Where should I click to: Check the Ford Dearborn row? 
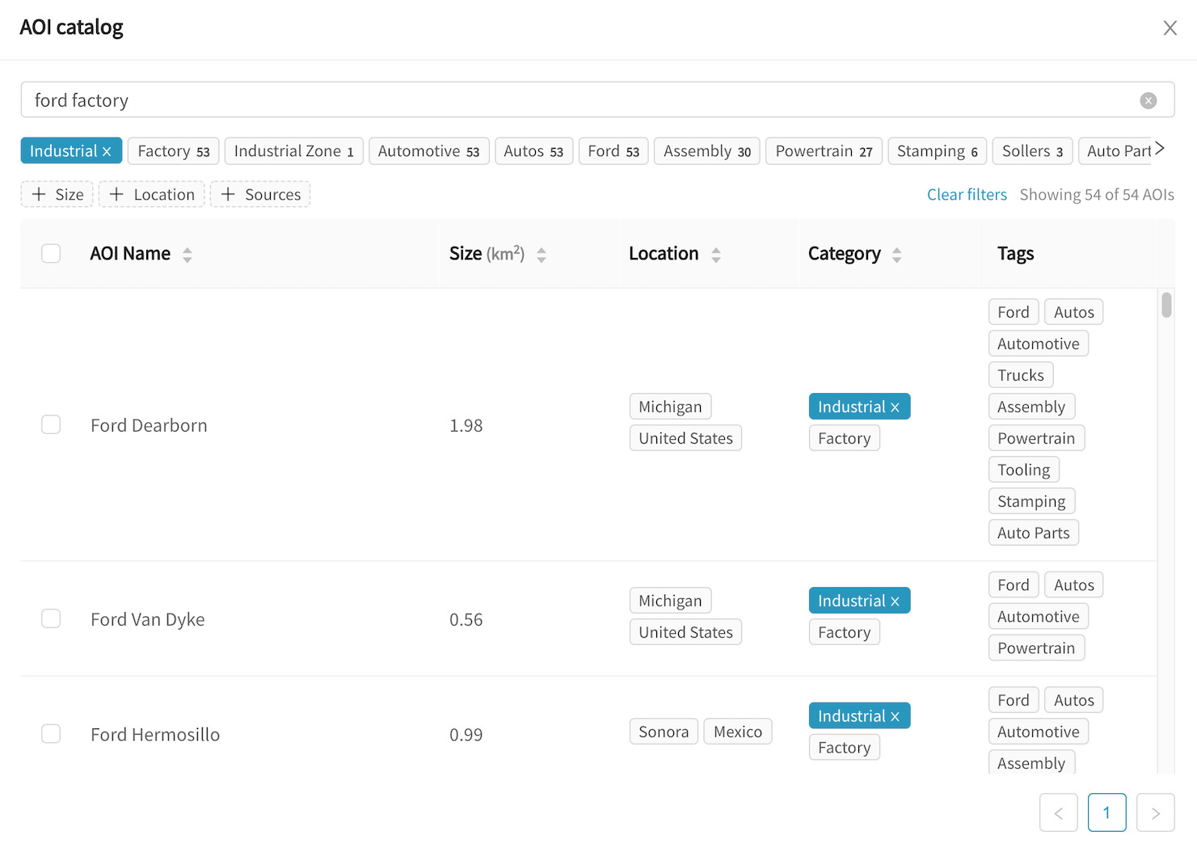[51, 424]
